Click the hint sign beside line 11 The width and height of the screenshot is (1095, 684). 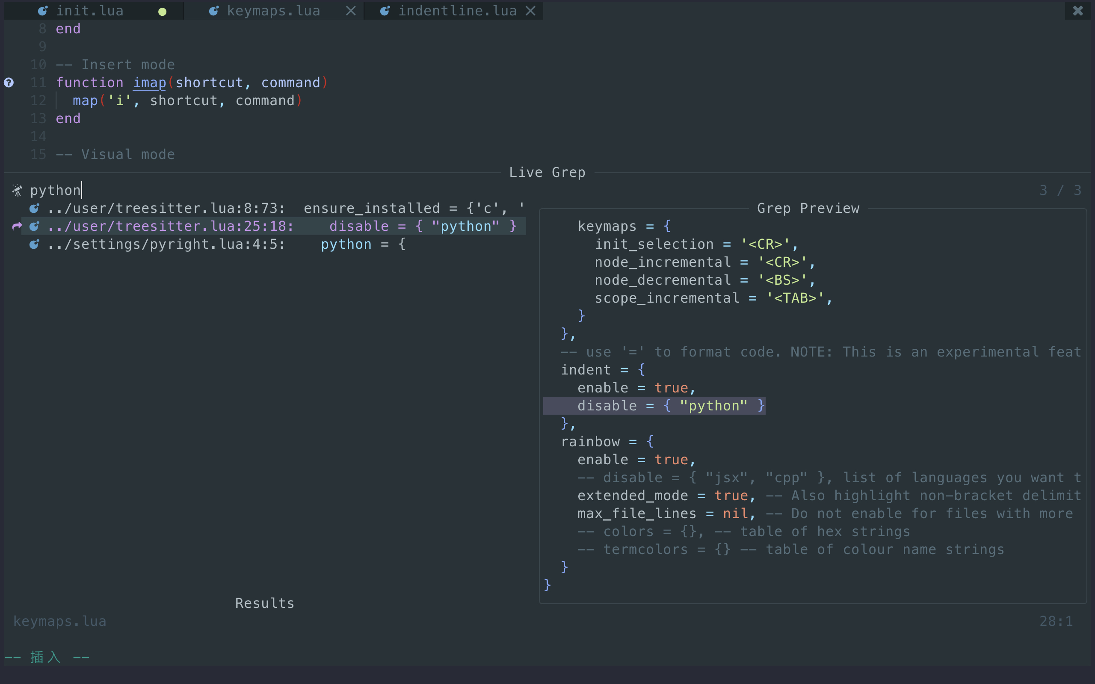tap(9, 83)
